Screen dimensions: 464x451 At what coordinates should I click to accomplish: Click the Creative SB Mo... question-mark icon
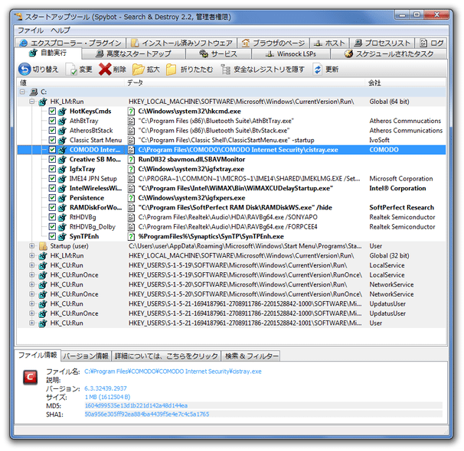[131, 160]
